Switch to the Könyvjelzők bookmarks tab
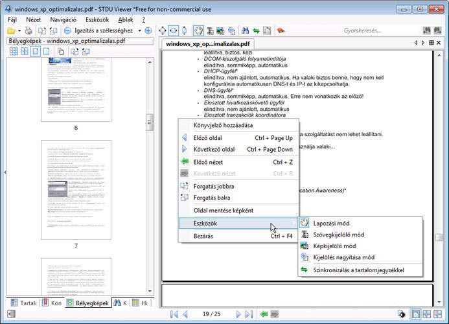Image resolution: width=449 pixels, height=324 pixels. click(x=52, y=303)
